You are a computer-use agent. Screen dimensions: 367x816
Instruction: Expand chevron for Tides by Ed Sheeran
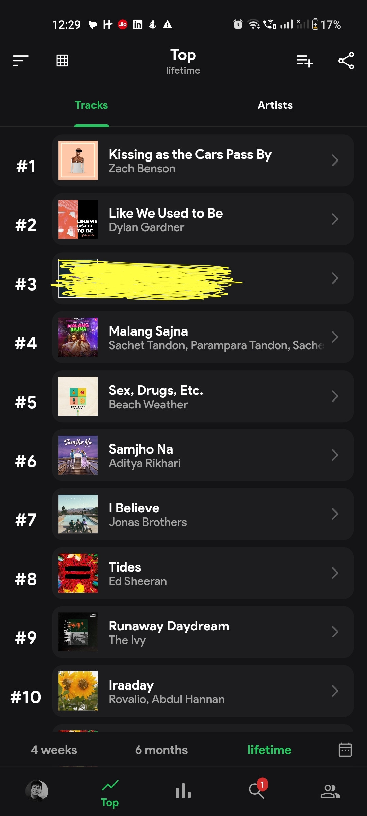point(335,573)
